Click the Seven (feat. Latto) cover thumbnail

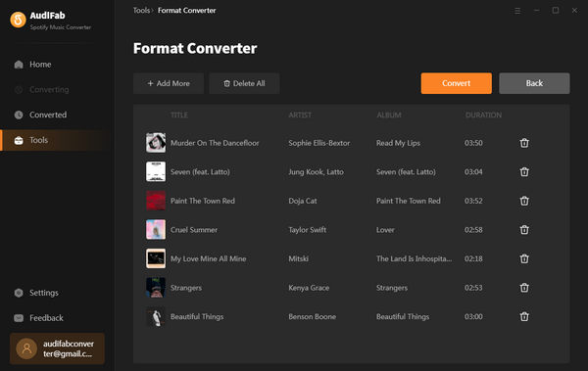pyautogui.click(x=156, y=171)
